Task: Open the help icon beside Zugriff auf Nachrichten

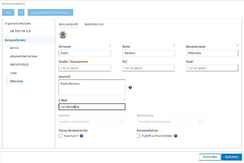Action: coord(176,136)
